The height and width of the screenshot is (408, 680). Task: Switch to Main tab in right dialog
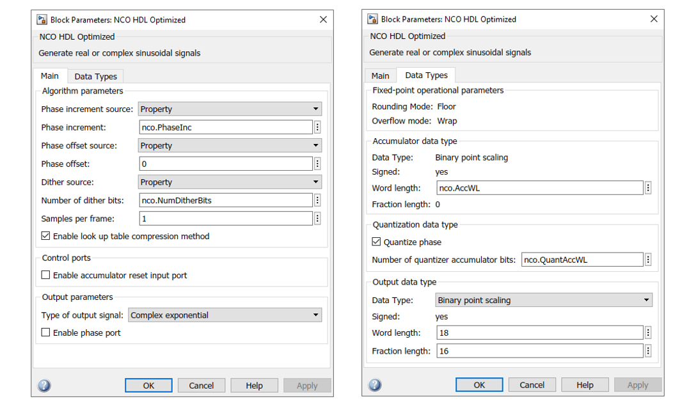click(380, 75)
